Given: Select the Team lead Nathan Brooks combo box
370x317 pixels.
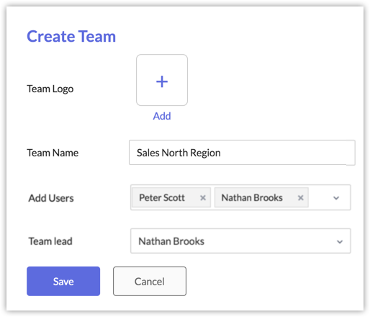Looking at the screenshot, I should click(240, 241).
